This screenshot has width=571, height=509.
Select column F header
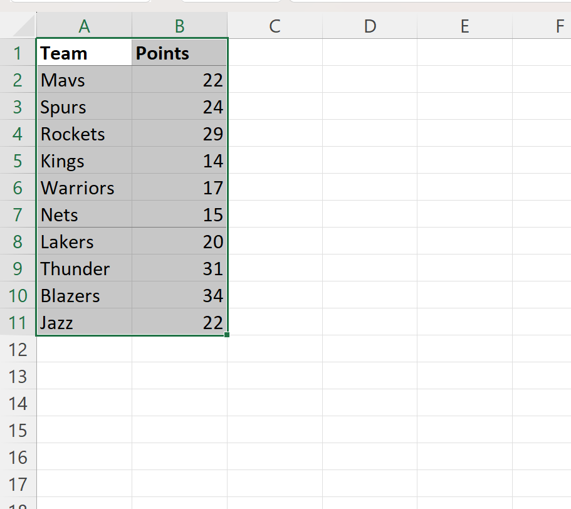point(558,26)
